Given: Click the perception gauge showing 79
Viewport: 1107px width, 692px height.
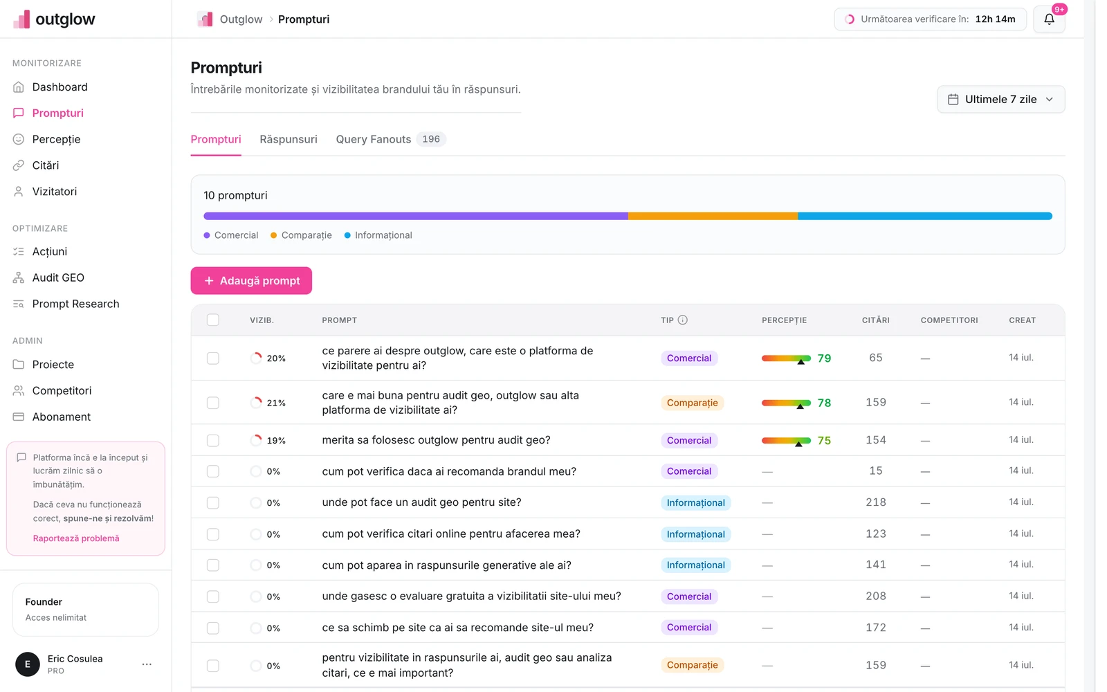Looking at the screenshot, I should click(786, 358).
